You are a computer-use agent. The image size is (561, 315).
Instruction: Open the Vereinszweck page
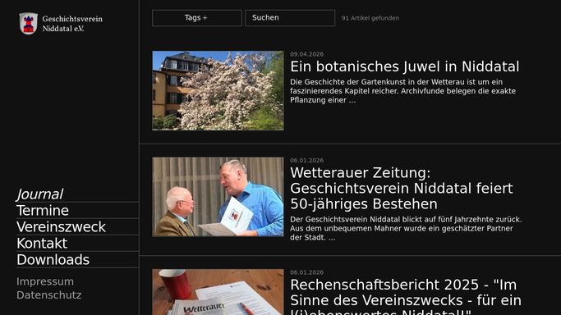pos(61,227)
